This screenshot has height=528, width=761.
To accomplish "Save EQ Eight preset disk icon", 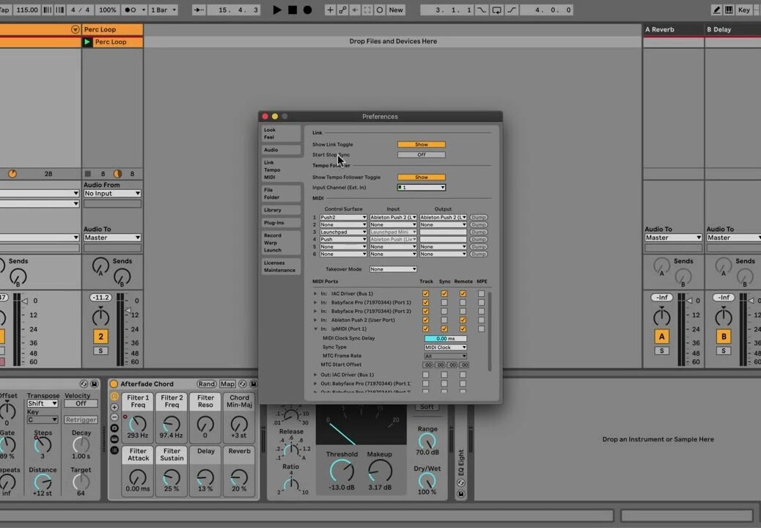I will 461,494.
